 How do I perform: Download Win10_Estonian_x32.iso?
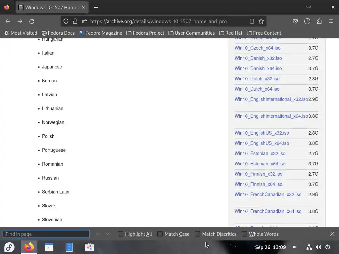click(x=260, y=153)
